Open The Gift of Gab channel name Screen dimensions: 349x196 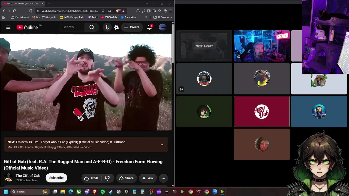(x=28, y=176)
